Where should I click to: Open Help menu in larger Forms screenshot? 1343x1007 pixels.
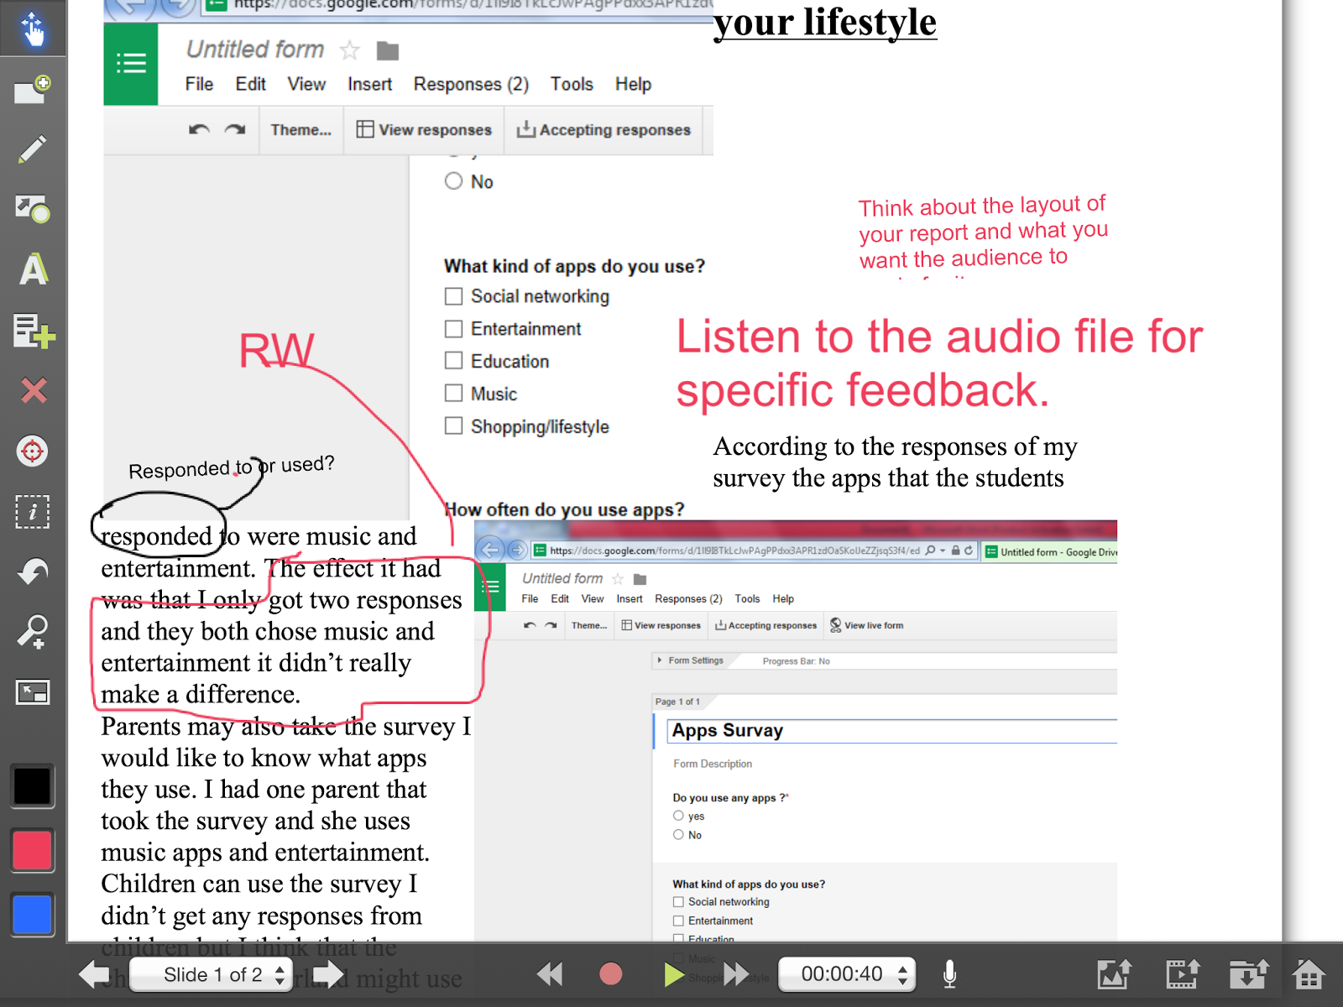click(x=633, y=85)
